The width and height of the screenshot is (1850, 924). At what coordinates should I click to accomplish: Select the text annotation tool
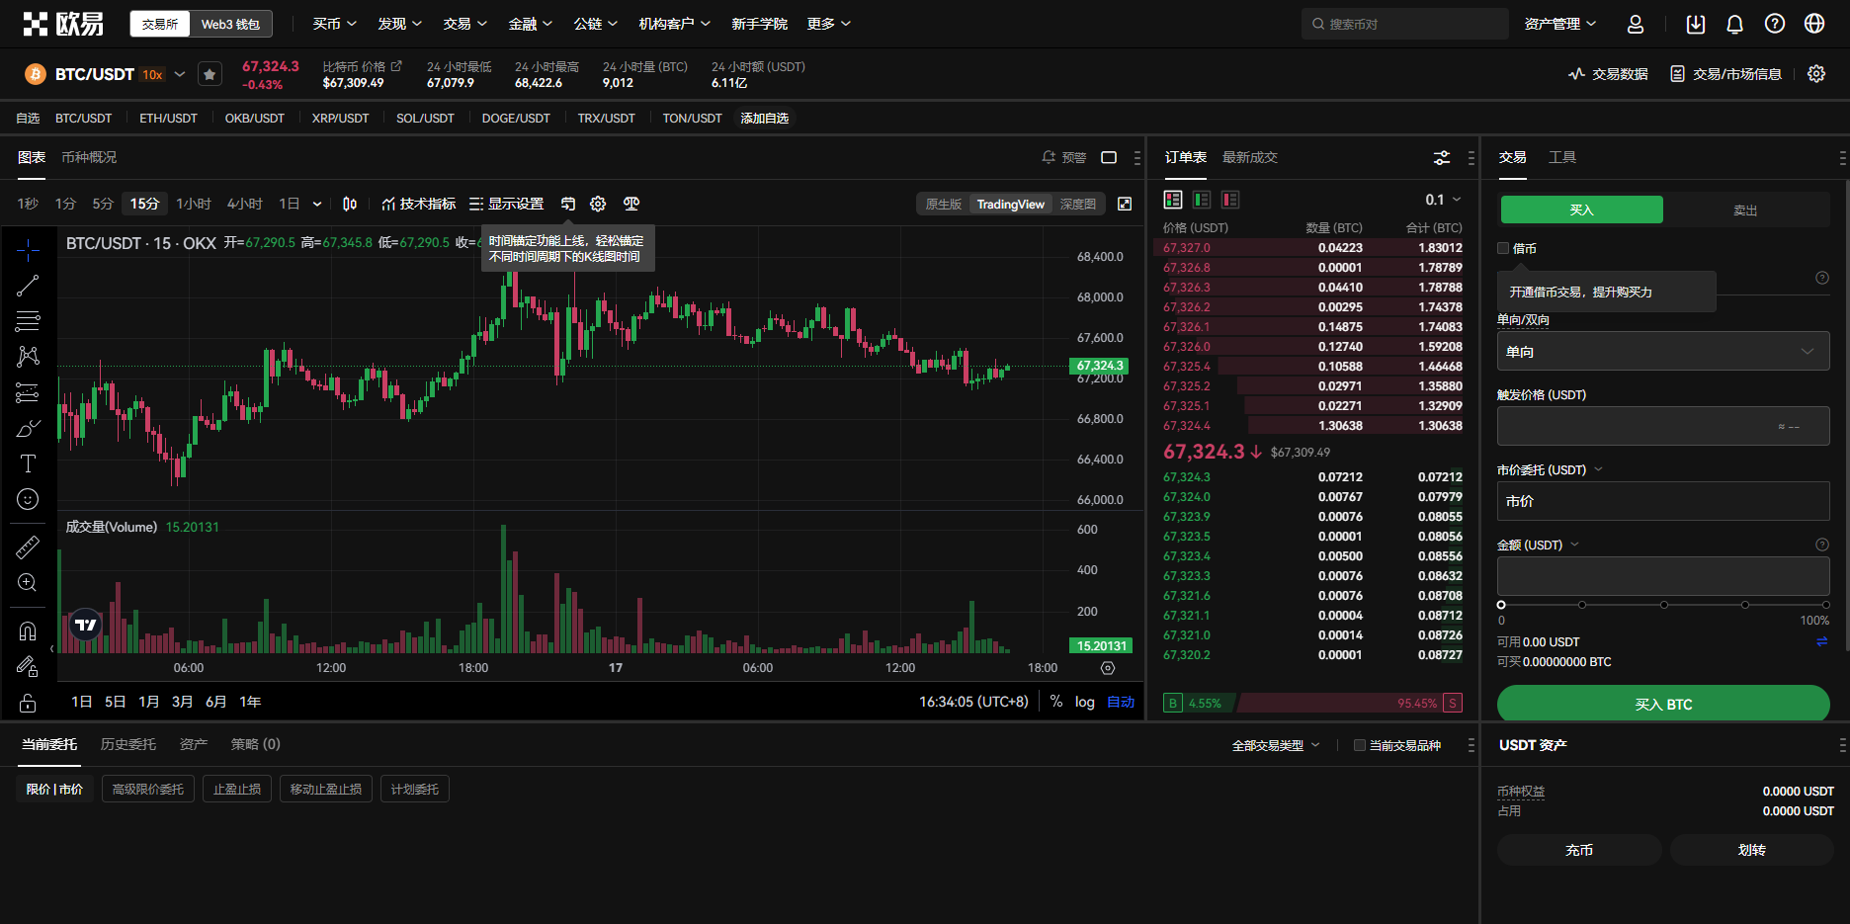coord(28,463)
